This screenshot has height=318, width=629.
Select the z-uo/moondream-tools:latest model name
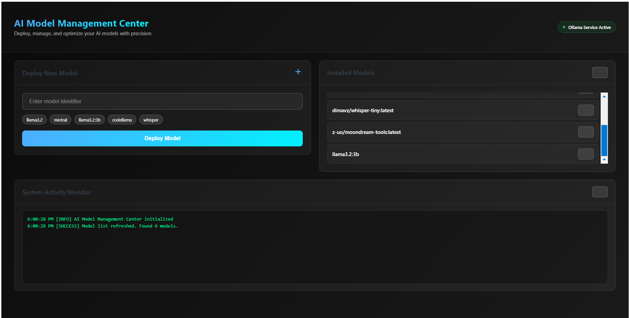pos(366,132)
